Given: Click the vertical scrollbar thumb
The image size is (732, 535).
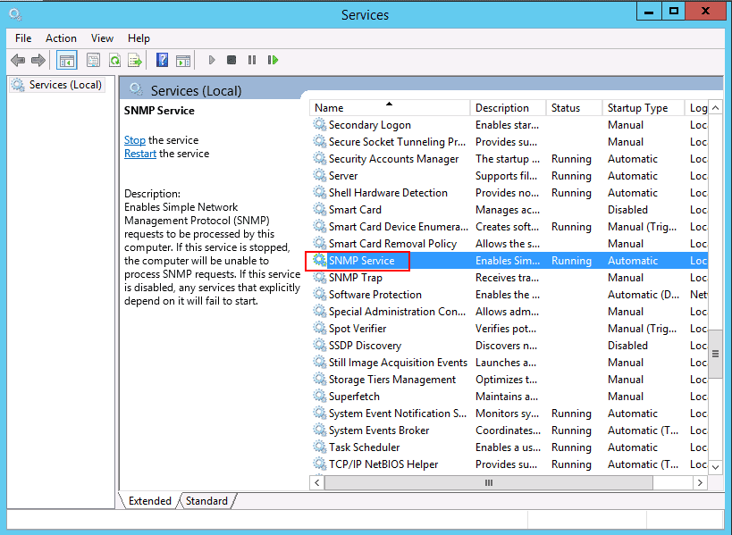Looking at the screenshot, I should point(715,354).
